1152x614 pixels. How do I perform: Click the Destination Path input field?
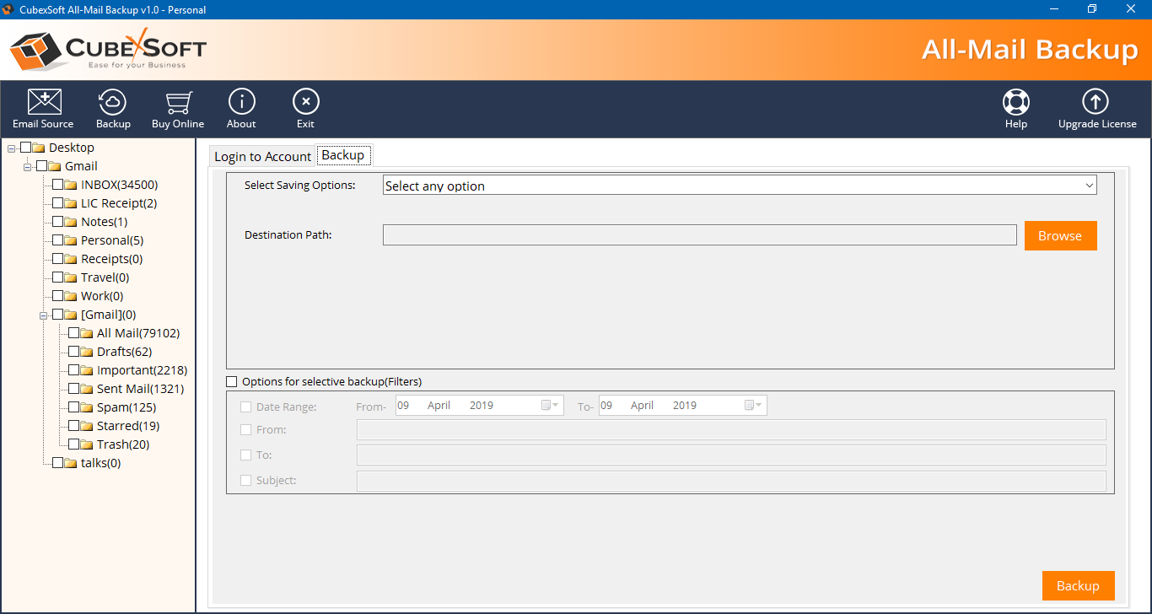pos(699,234)
